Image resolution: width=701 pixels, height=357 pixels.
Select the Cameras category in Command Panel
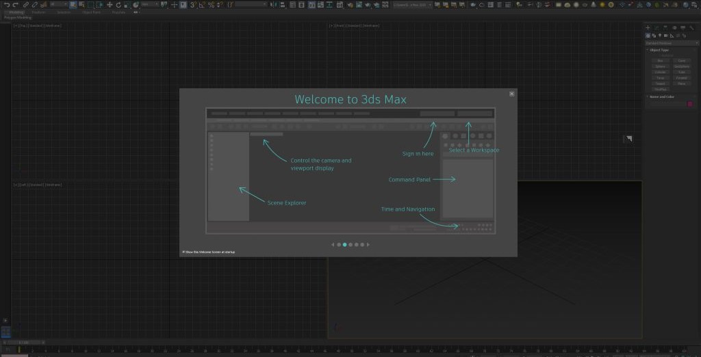(x=665, y=36)
